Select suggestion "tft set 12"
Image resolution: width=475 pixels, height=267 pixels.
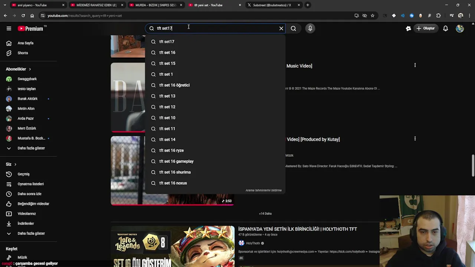215,107
